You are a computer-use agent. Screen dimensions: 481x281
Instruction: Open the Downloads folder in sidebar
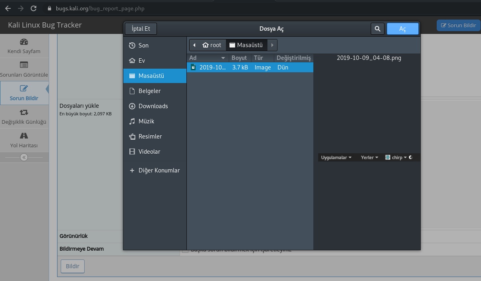[x=153, y=106]
